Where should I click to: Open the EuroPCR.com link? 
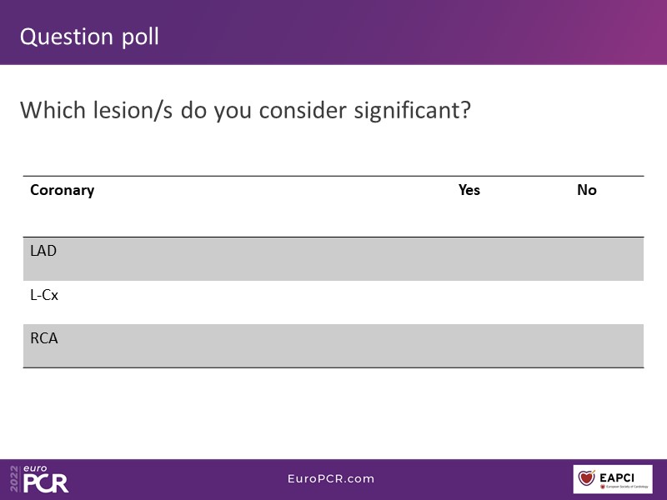330,479
